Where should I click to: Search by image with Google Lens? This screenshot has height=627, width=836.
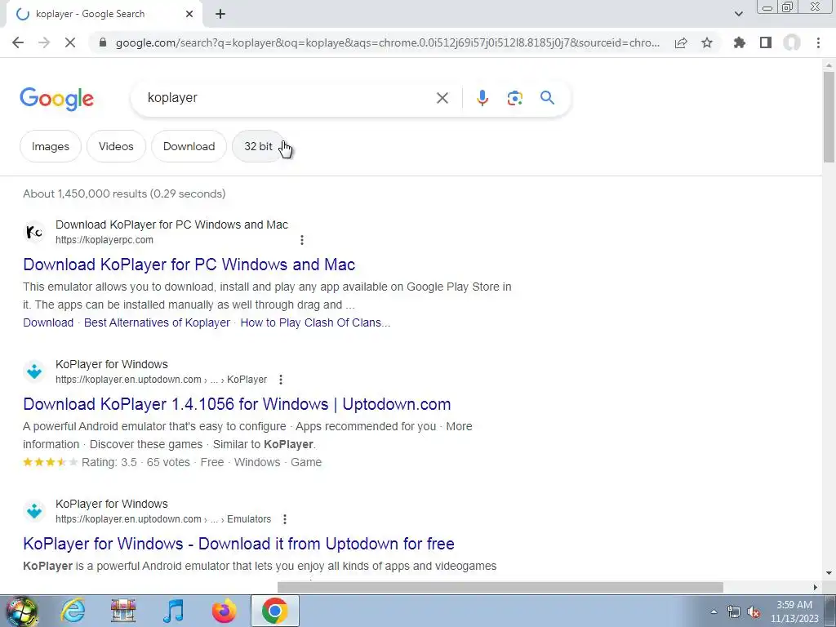[x=514, y=98]
